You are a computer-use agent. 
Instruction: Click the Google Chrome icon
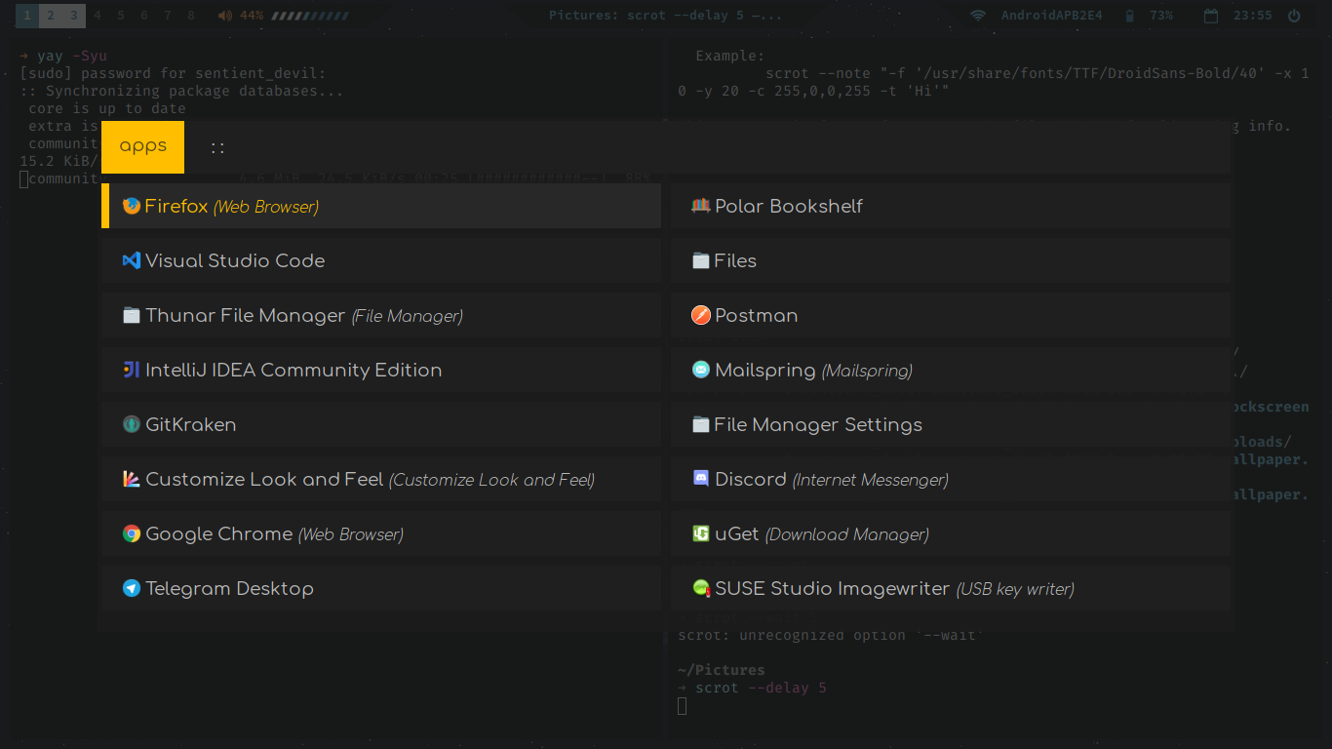point(132,533)
